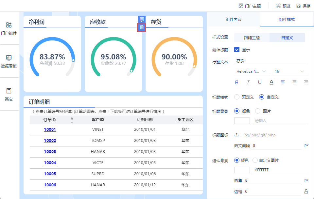Select the 跟随主题 style setting
Viewport: 314px width, 199px height.
252,38
